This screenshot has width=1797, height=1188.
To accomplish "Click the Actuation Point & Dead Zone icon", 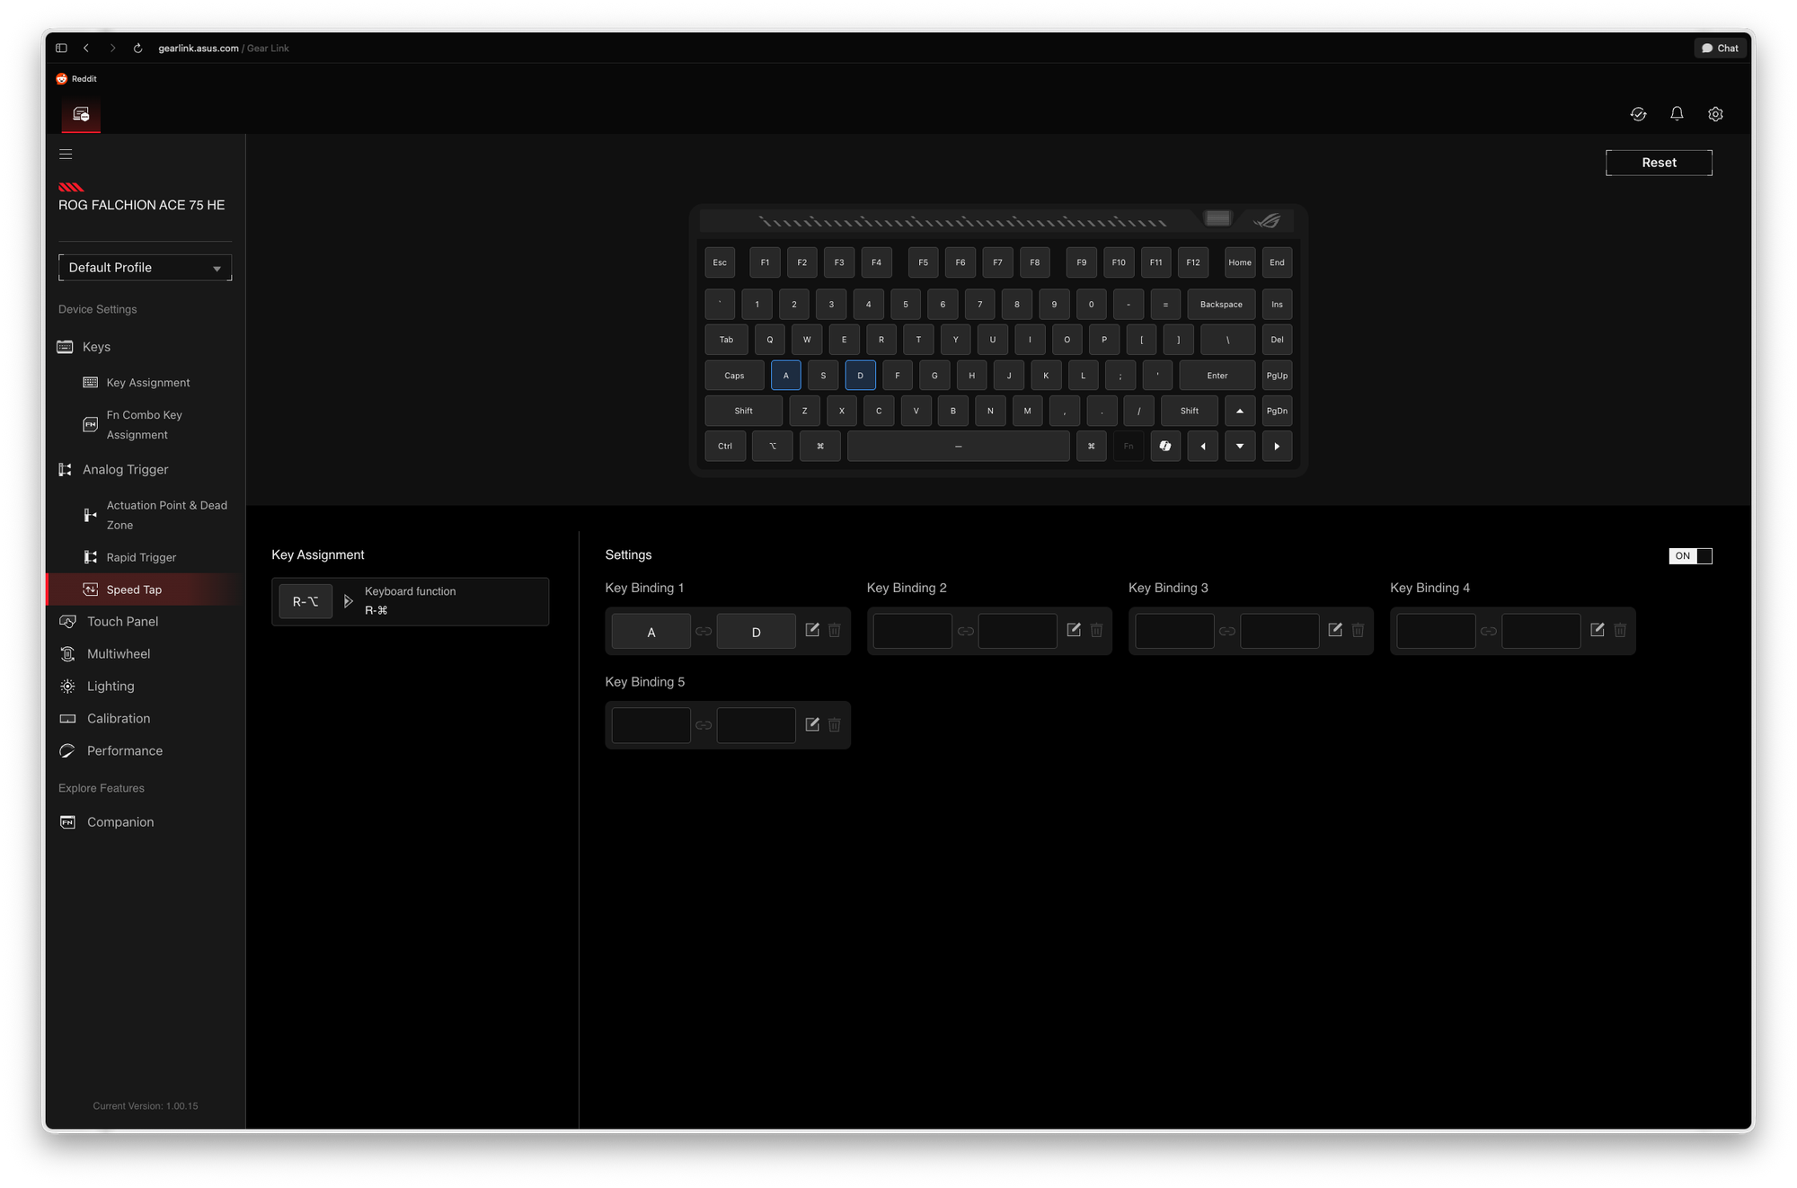I will 90,514.
